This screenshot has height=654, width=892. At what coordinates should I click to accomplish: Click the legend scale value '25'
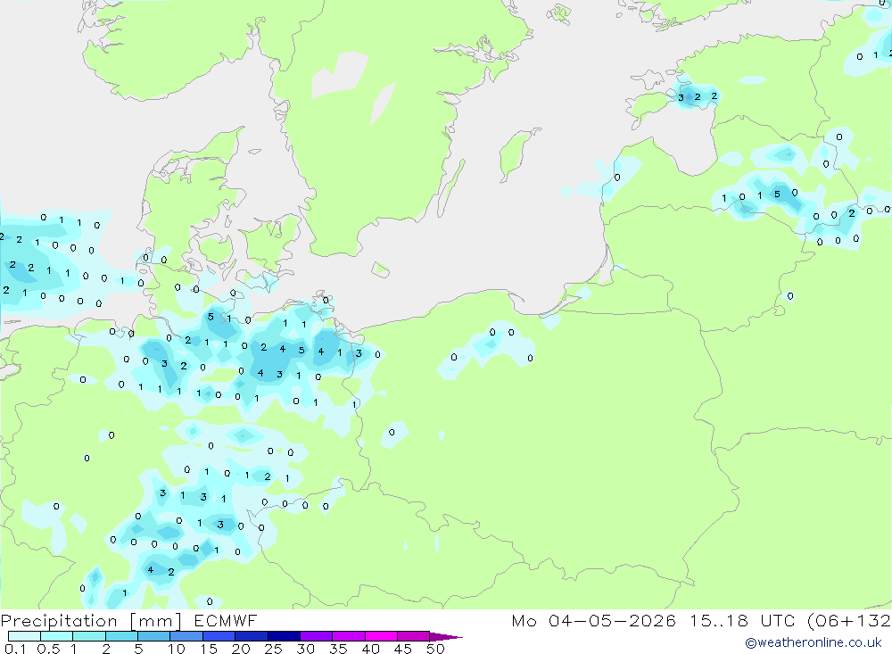274,649
